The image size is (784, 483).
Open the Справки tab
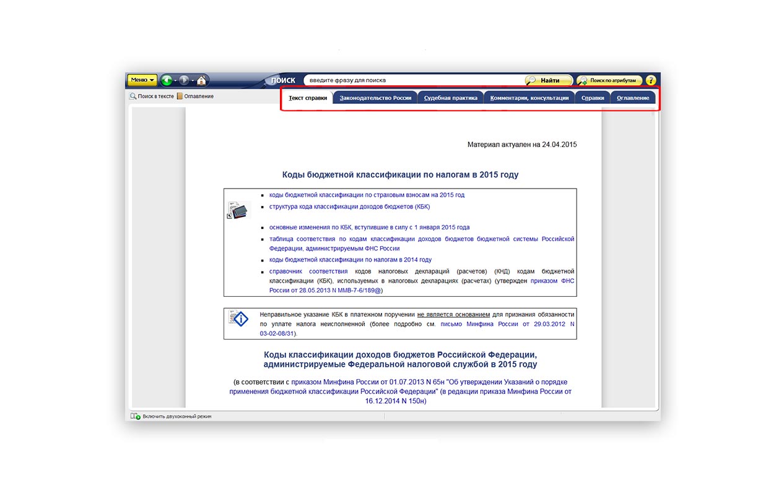(x=593, y=98)
